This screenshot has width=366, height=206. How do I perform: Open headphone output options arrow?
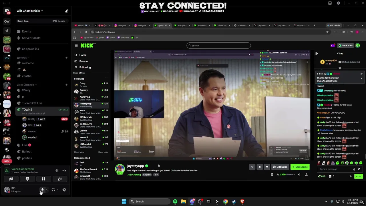point(58,190)
